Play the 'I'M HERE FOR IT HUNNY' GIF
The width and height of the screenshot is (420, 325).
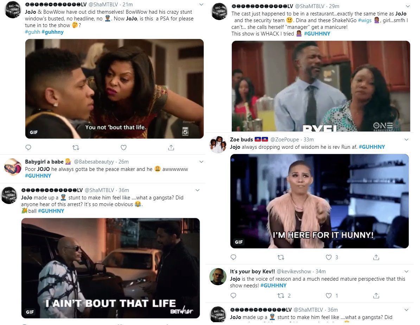pyautogui.click(x=319, y=201)
